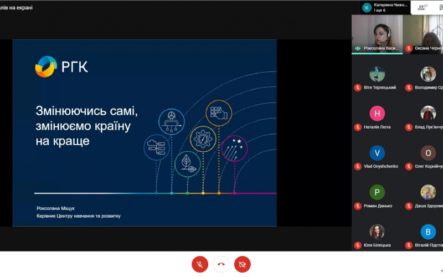Click muted mic icon on Оксана's video
Viewport: 443px width, 277px height.
tap(409, 48)
